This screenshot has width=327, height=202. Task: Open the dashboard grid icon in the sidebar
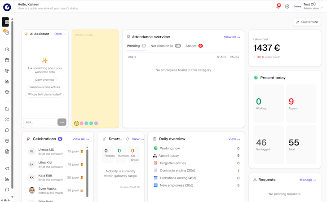click(6, 22)
